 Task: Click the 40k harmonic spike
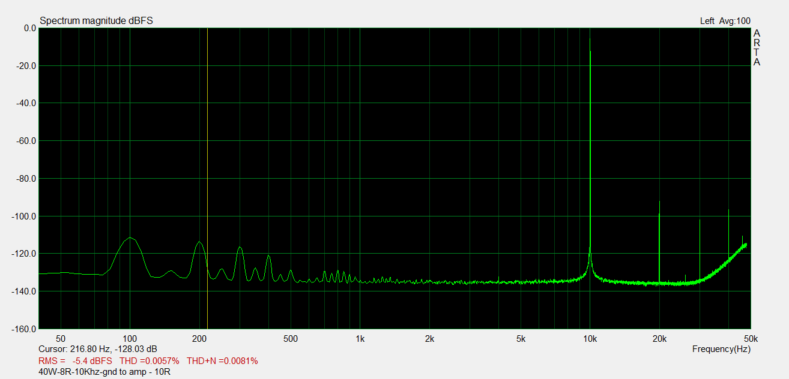729,234
